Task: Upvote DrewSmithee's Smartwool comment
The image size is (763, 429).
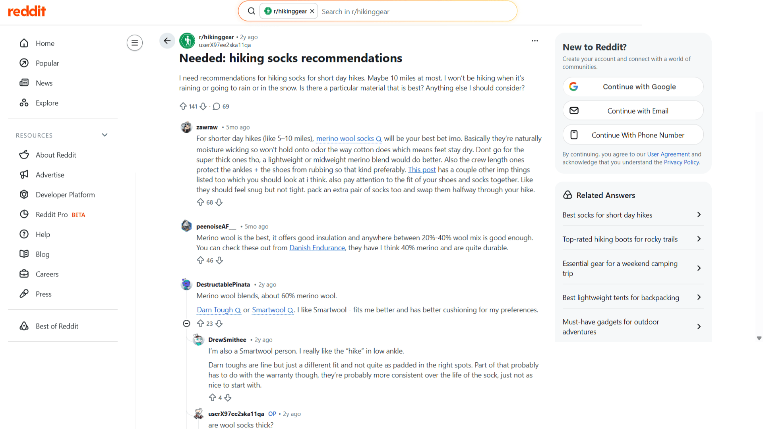Action: 213,397
